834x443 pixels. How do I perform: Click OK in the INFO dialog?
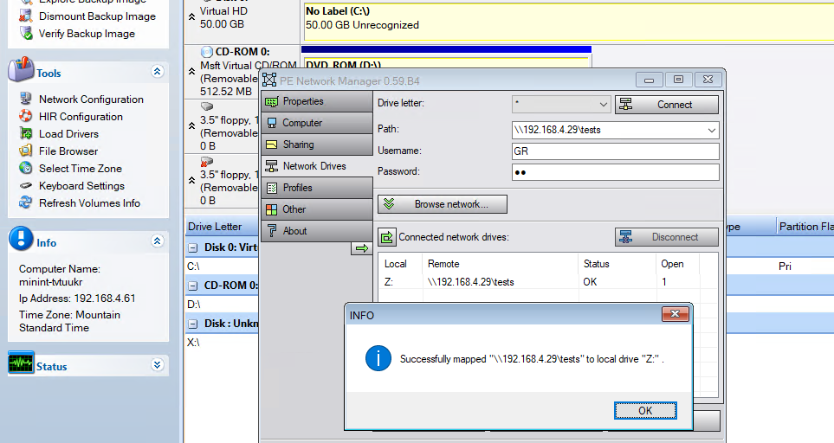point(645,411)
